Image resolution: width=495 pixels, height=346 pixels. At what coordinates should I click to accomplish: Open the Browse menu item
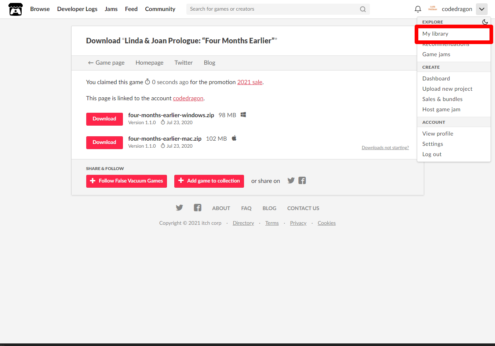[x=40, y=9]
